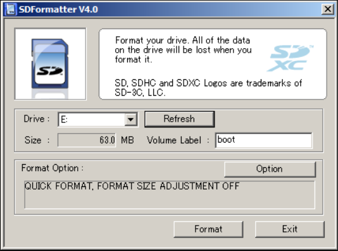Click the 'MB' unit label

pos(127,140)
